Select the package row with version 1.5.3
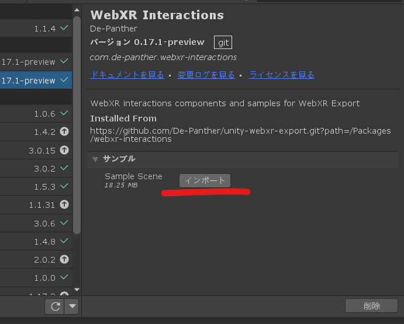 pyautogui.click(x=36, y=186)
